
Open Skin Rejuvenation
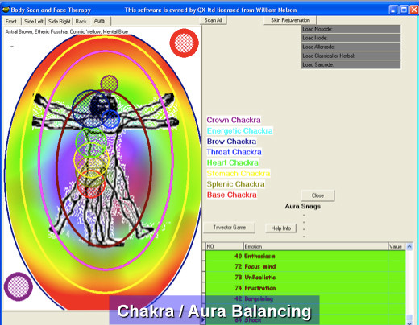click(x=290, y=20)
